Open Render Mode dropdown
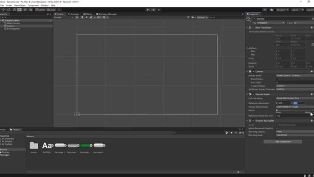314x177 pixels. (x=295, y=76)
